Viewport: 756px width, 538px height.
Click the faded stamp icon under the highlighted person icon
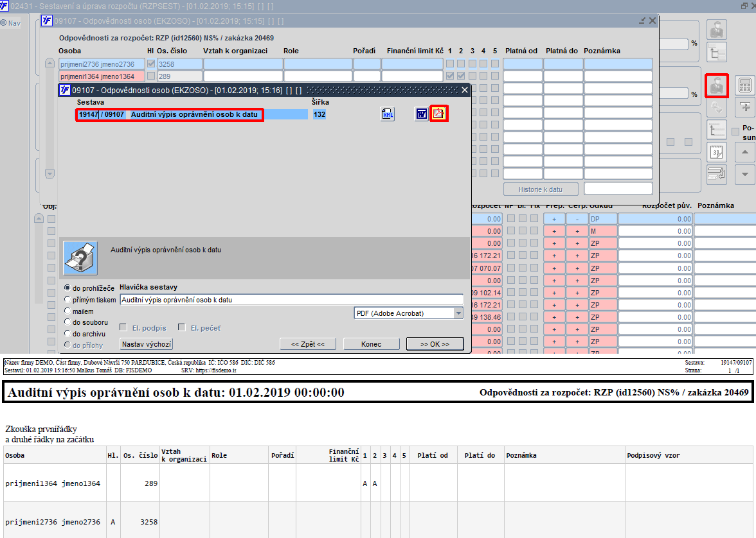click(716, 107)
